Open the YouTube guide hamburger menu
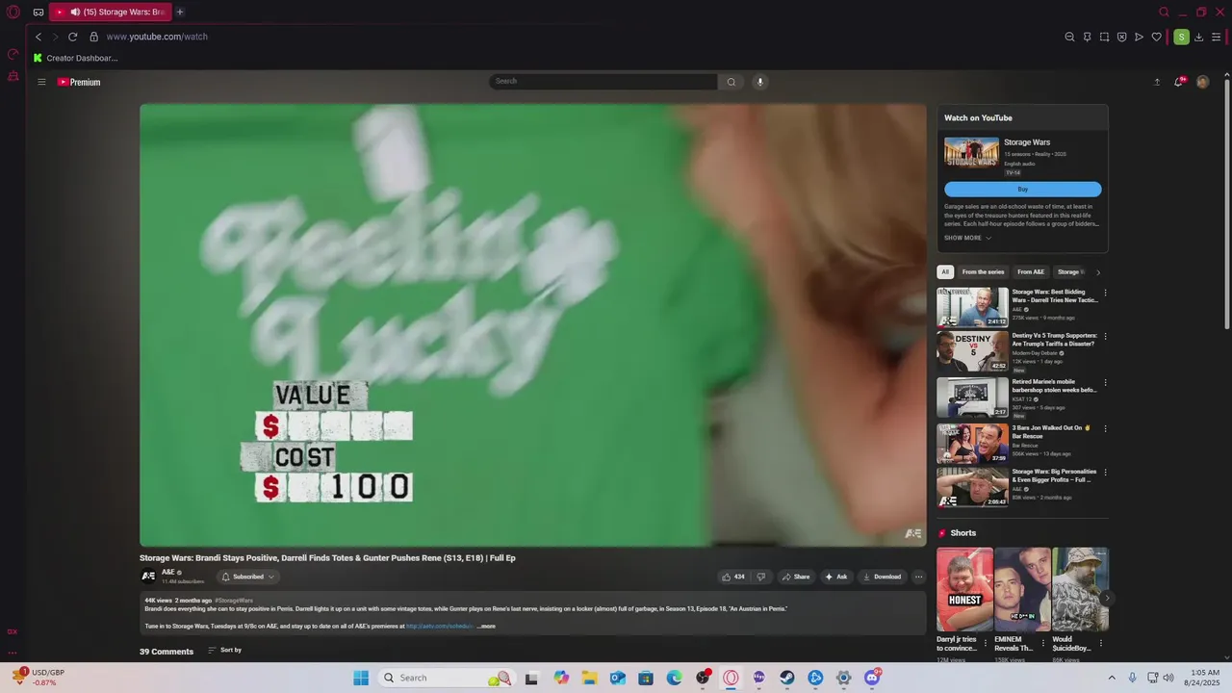This screenshot has width=1232, height=693. [41, 82]
